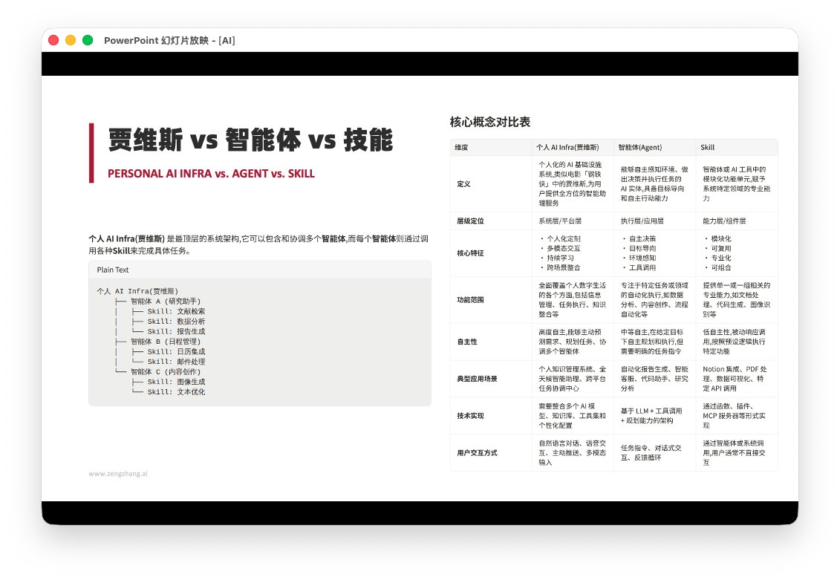
Task: Click the "Skill: 报告生成" tree row
Action: [x=176, y=331]
